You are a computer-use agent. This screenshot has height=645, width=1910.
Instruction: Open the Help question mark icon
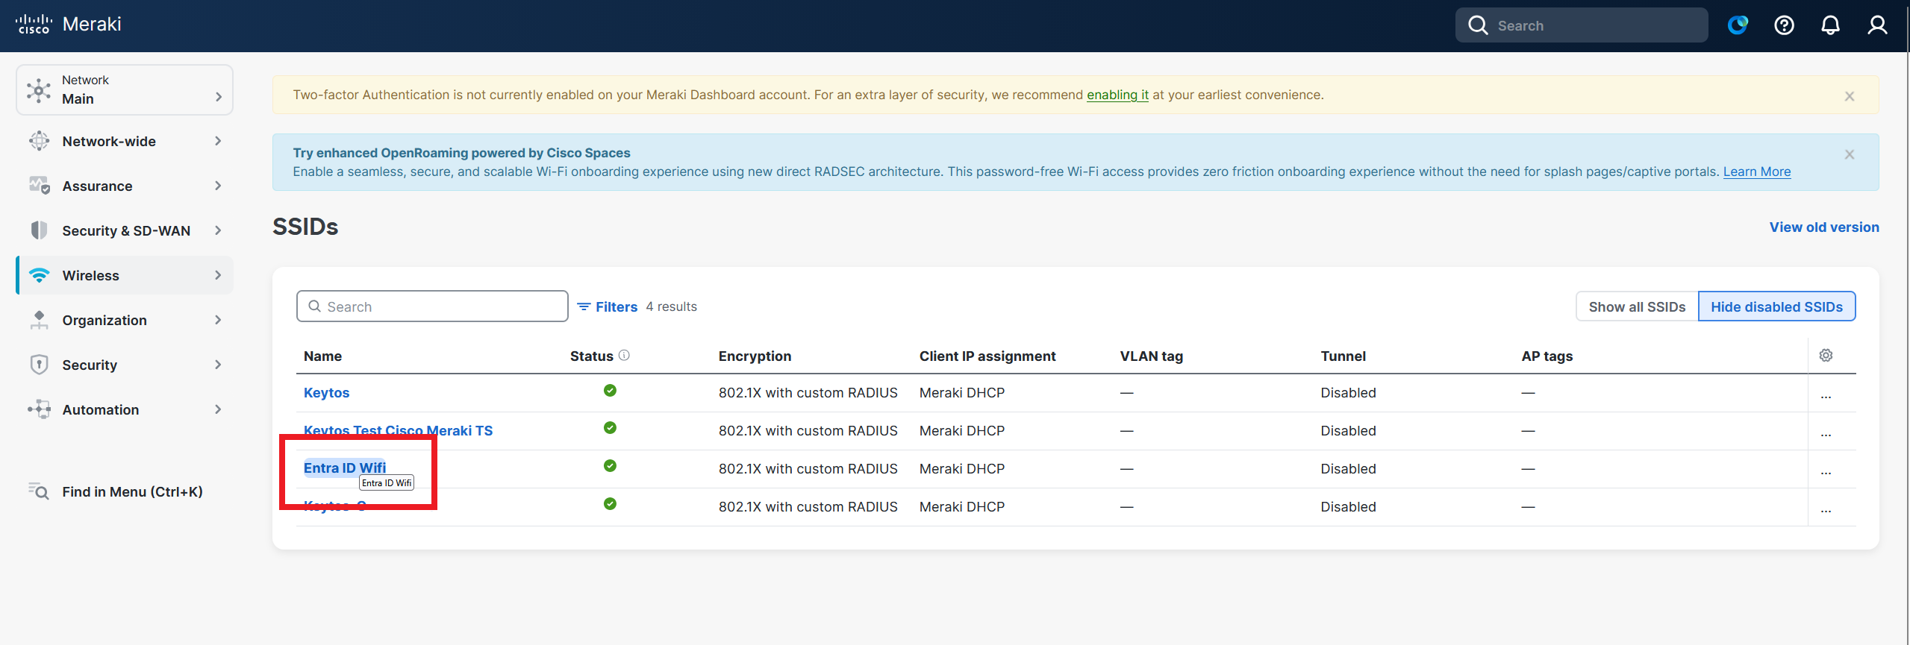[1784, 25]
